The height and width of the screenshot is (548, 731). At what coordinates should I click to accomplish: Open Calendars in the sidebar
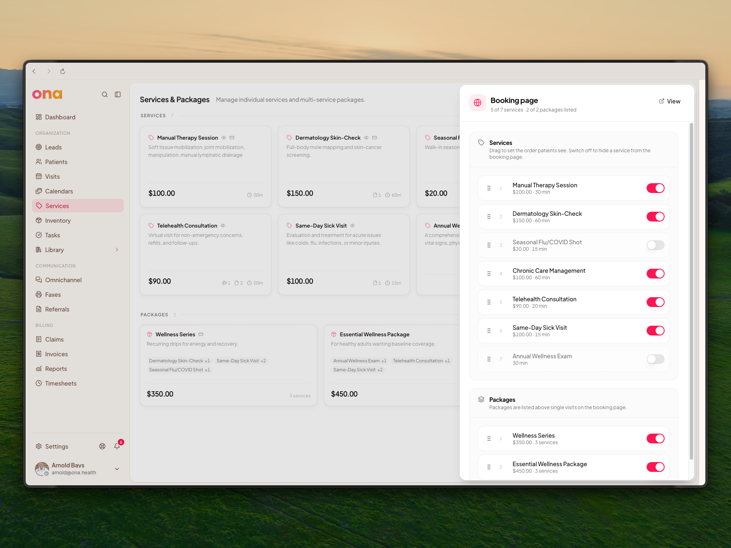(x=77, y=191)
